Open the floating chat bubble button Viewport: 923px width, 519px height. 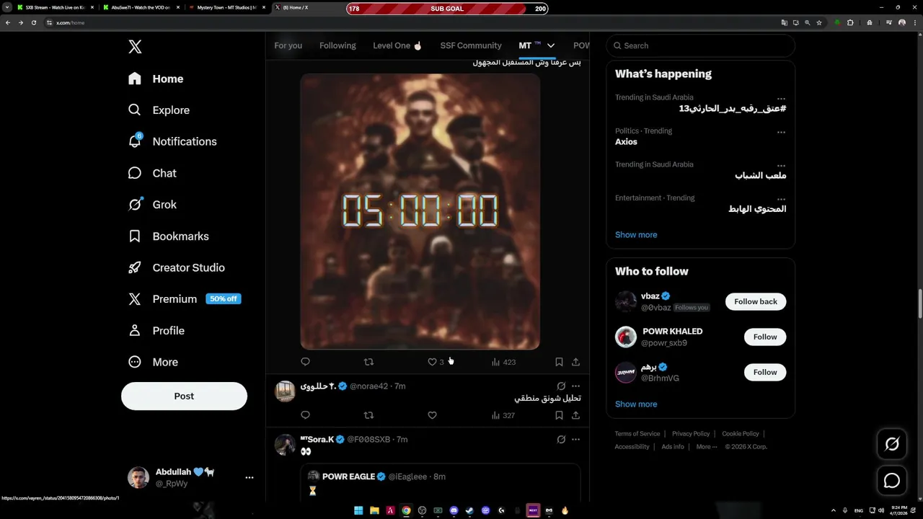(892, 481)
